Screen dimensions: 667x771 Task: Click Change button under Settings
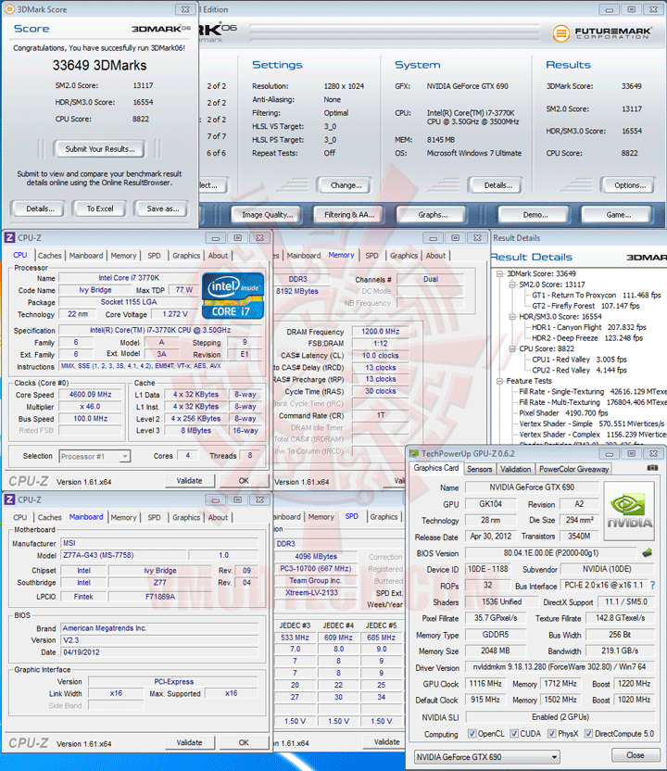pyautogui.click(x=346, y=185)
